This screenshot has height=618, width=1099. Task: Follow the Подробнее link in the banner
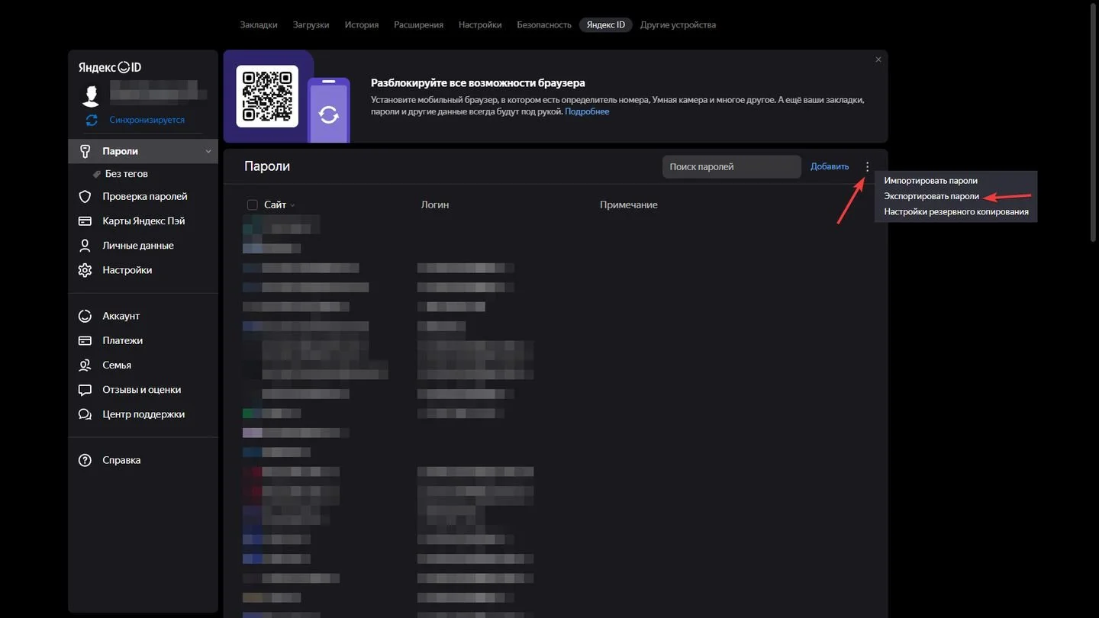point(587,111)
